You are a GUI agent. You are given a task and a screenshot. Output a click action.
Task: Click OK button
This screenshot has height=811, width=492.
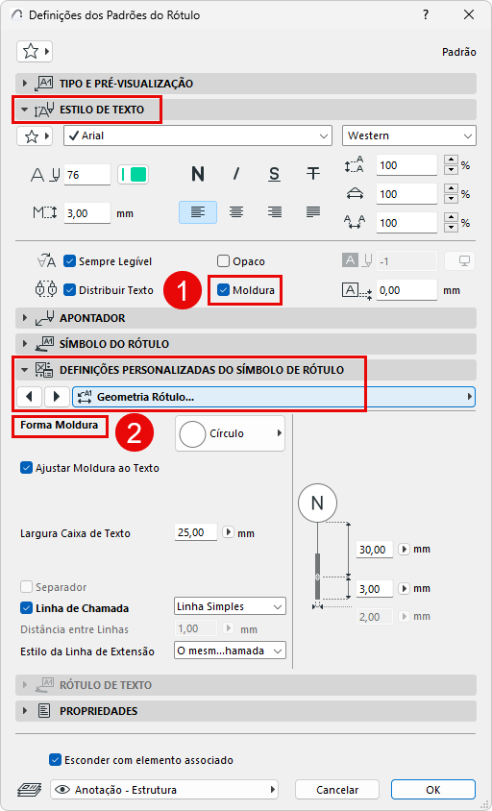pos(433,789)
